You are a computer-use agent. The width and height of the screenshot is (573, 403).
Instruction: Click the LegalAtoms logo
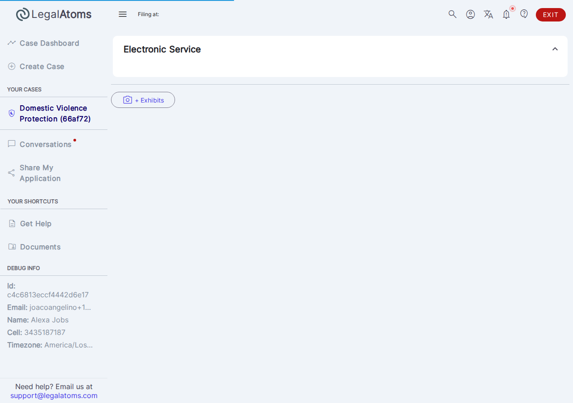54,14
